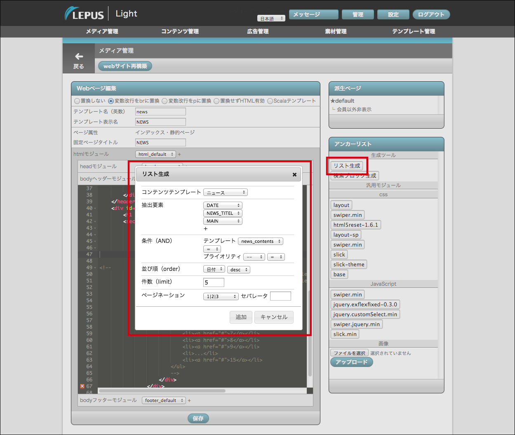The width and height of the screenshot is (515, 435).
Task: Insert the slick.min script
Action: coord(345,334)
